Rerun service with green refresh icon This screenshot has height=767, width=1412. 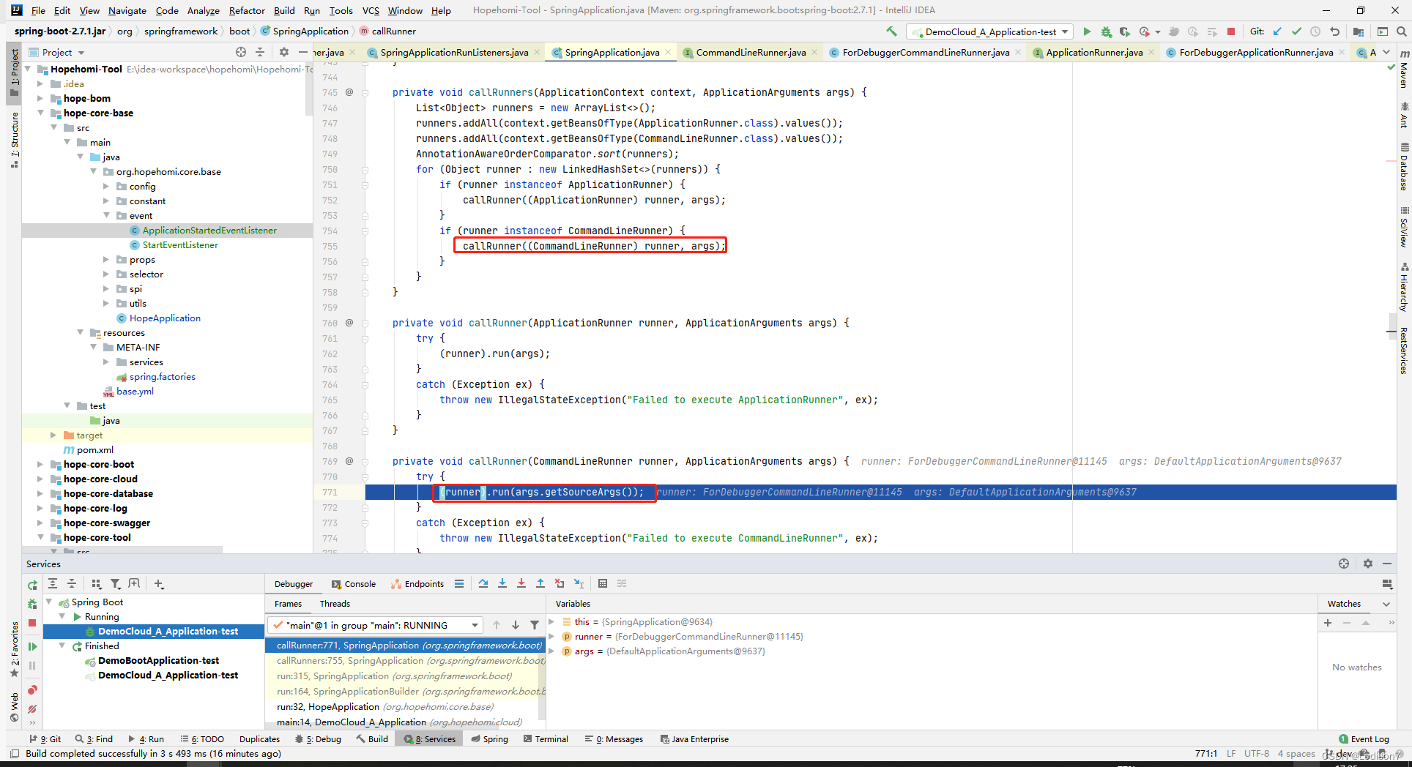(x=32, y=585)
